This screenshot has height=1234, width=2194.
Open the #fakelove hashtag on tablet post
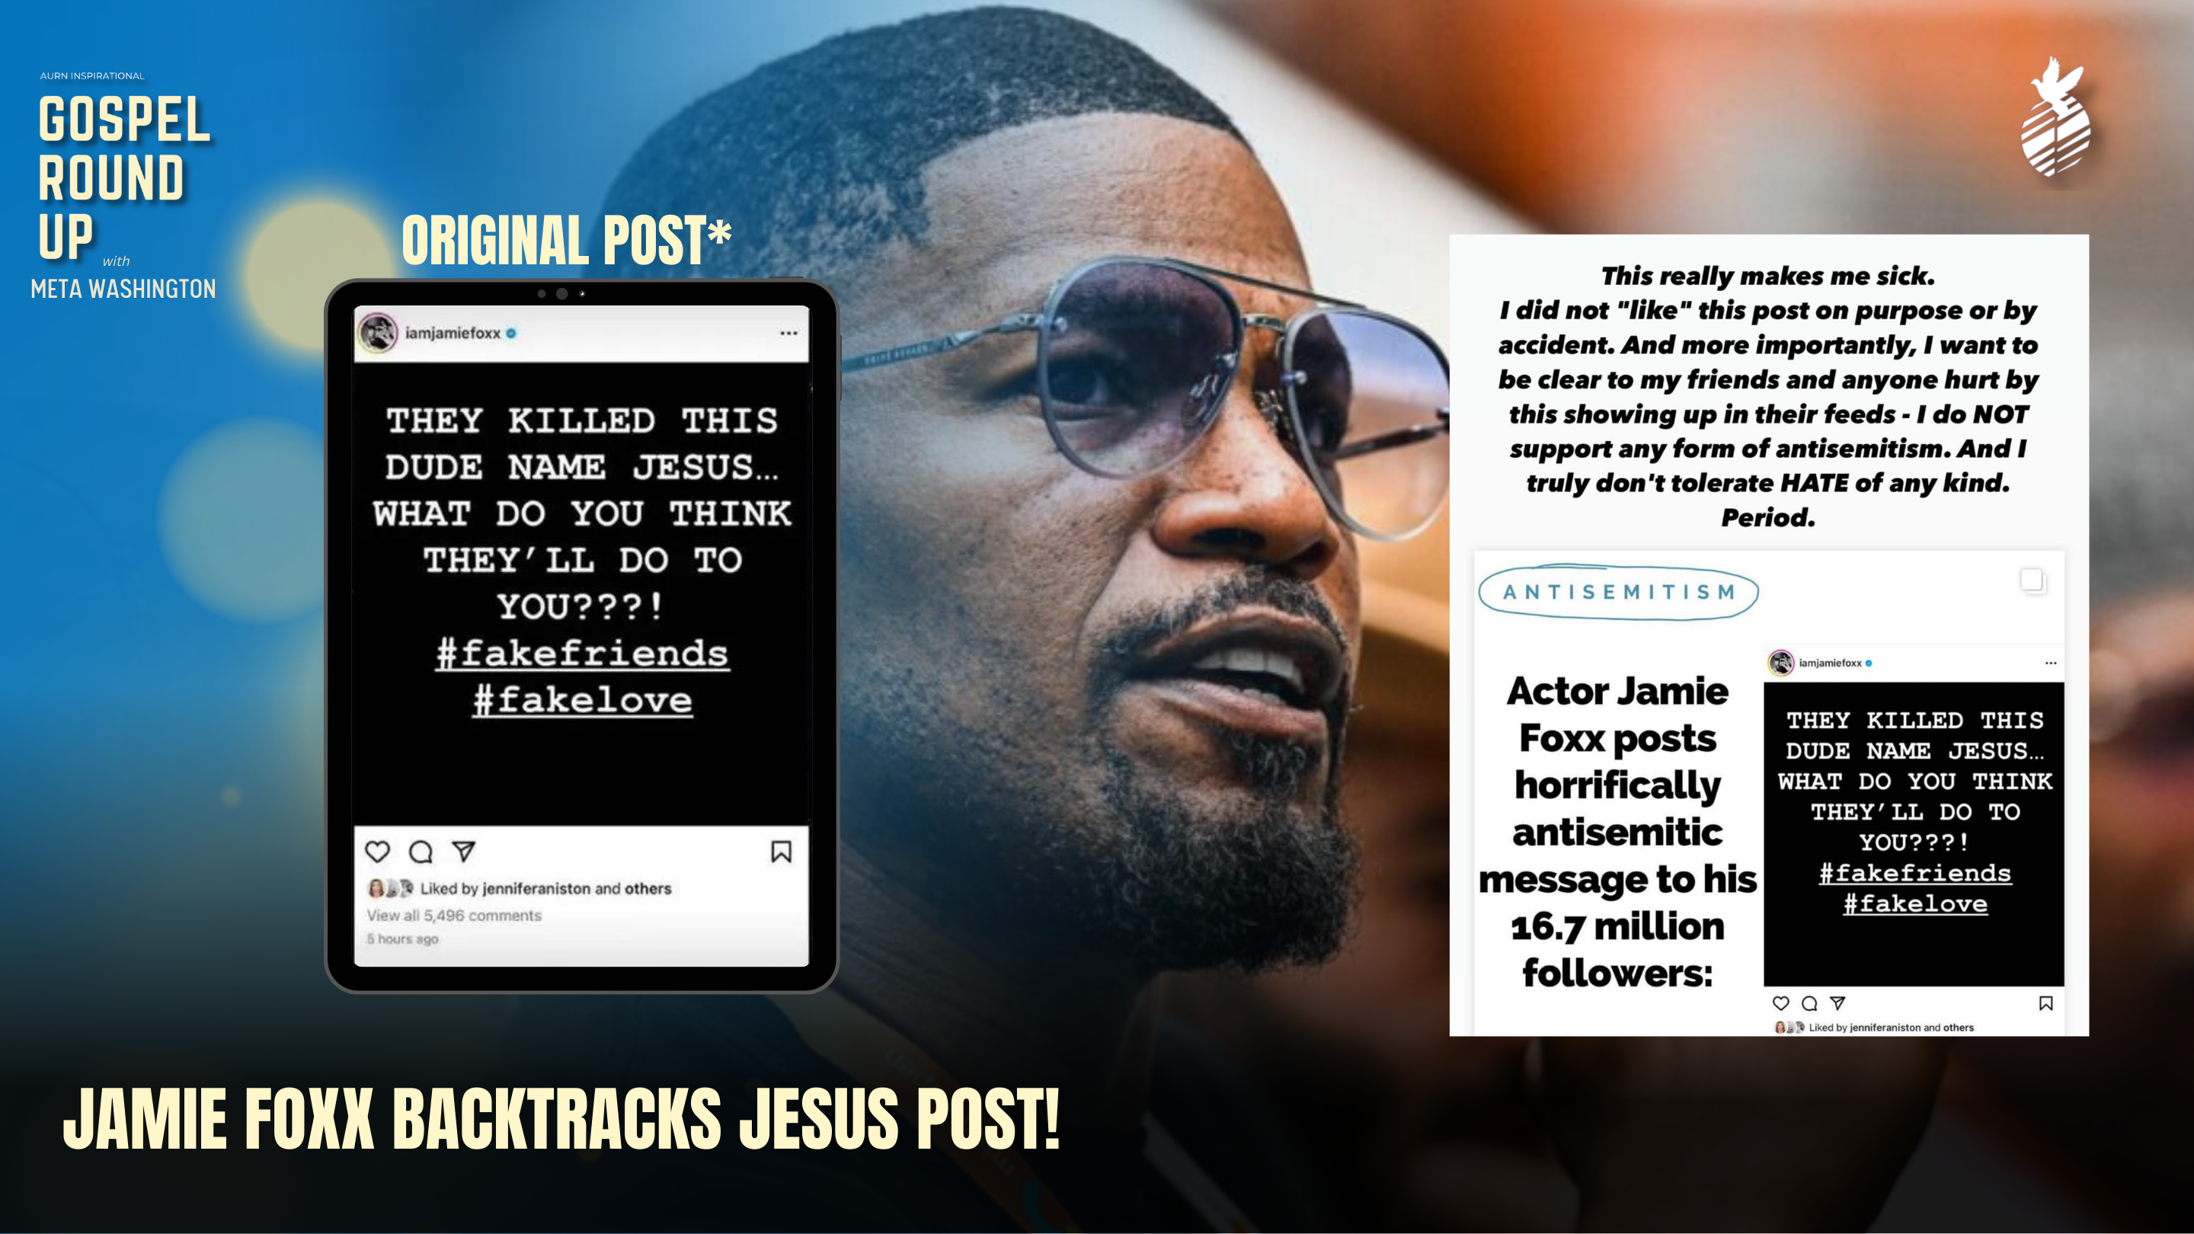(x=583, y=701)
